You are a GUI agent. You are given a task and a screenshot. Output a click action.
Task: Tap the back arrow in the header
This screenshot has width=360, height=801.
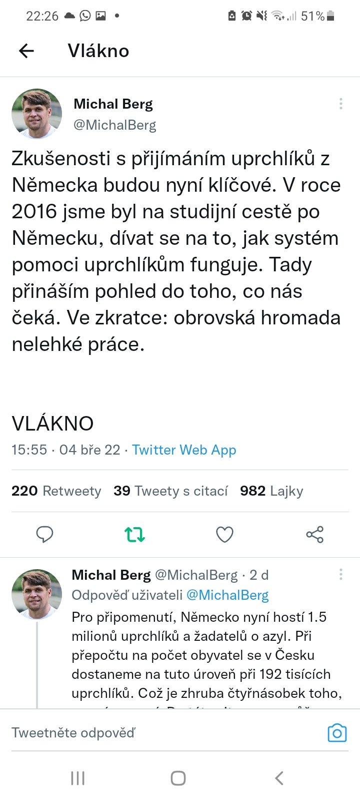click(26, 51)
